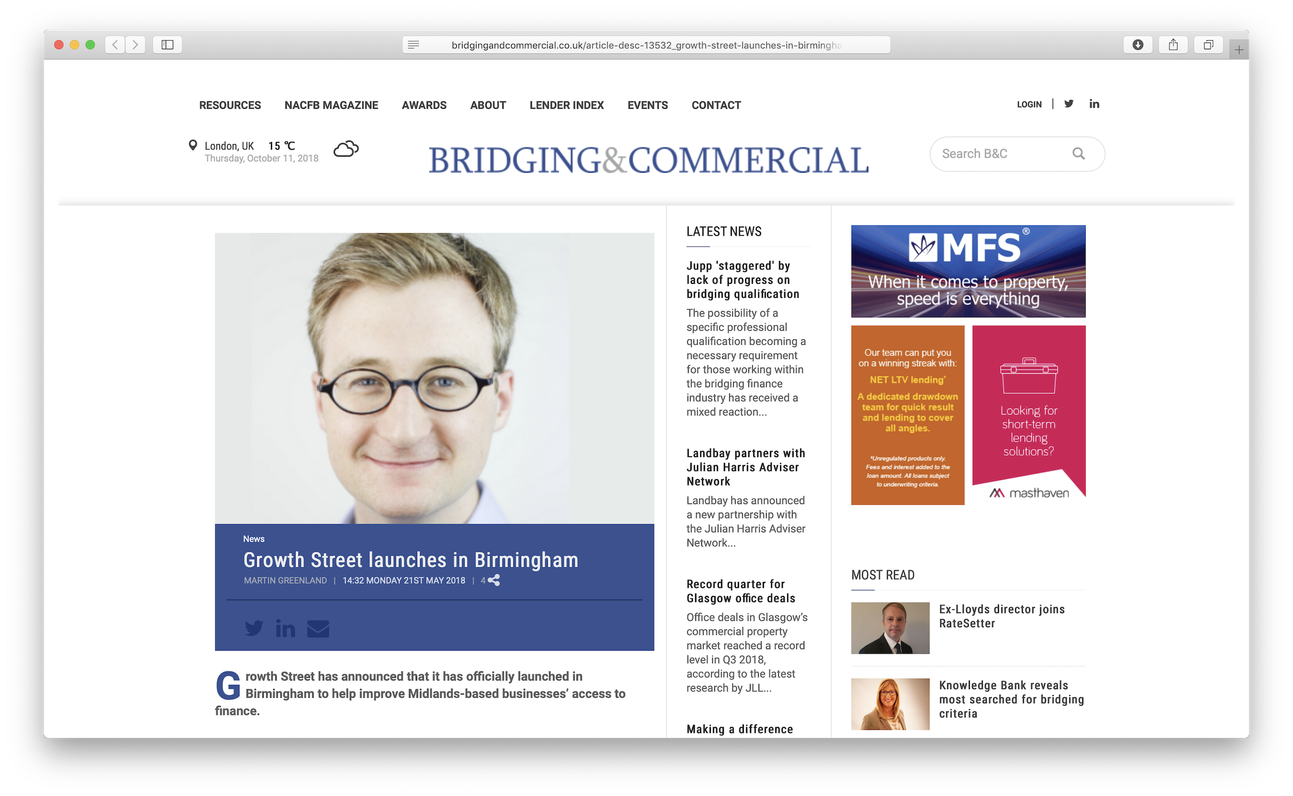Open NACFB MAGAZINE section
The height and width of the screenshot is (796, 1293).
click(x=331, y=105)
